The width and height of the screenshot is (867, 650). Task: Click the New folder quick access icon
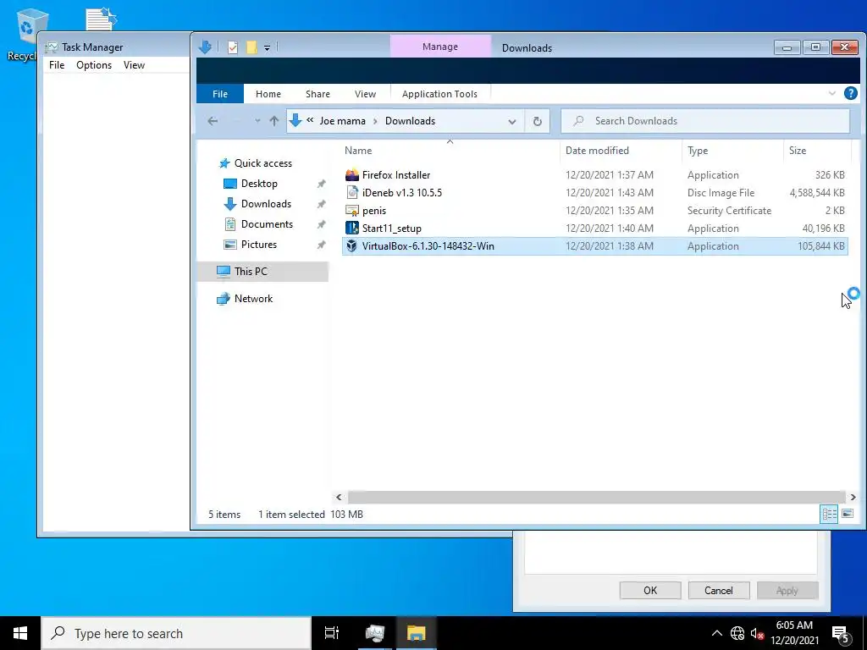(251, 47)
